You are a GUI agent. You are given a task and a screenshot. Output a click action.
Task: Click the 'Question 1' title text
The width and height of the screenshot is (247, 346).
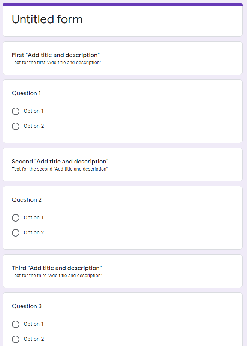click(x=26, y=93)
